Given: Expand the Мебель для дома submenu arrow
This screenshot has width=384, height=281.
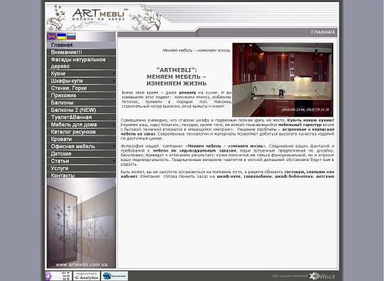Looking at the screenshot, I should point(114,125).
